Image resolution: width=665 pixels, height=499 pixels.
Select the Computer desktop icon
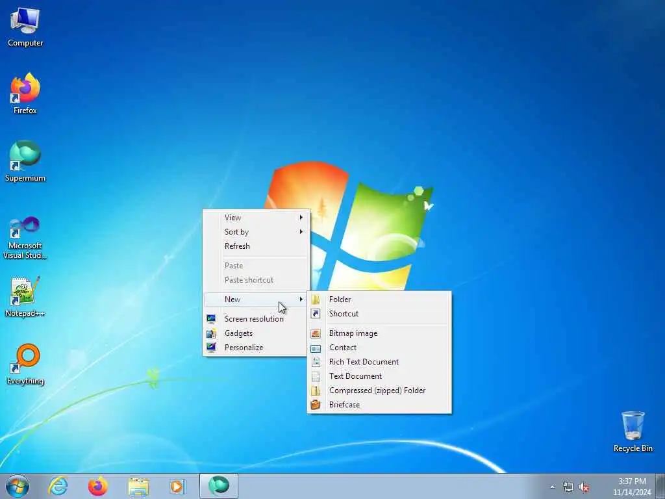[x=25, y=27]
